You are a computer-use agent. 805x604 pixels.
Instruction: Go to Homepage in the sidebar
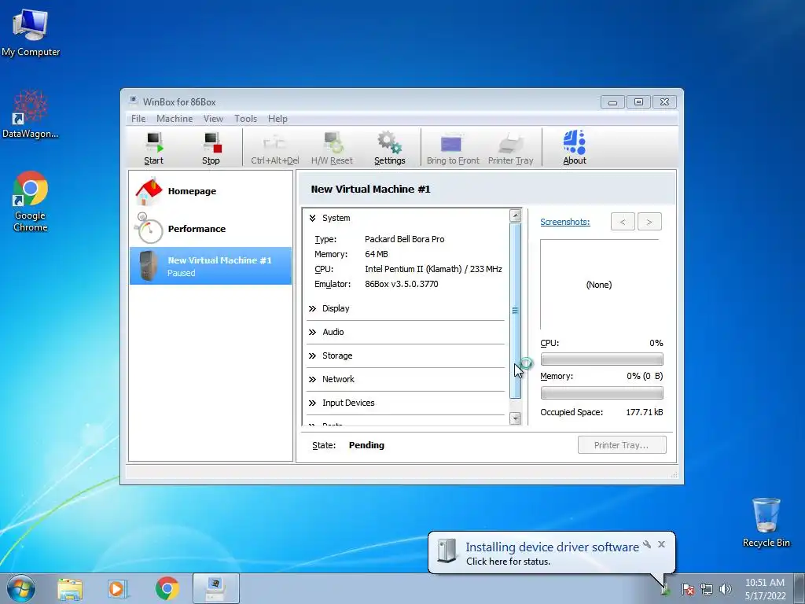click(211, 191)
